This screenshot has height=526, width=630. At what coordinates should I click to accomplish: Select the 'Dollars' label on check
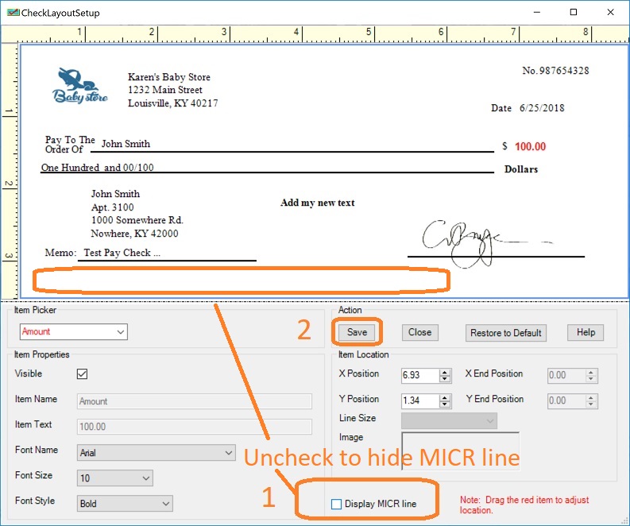pos(520,169)
